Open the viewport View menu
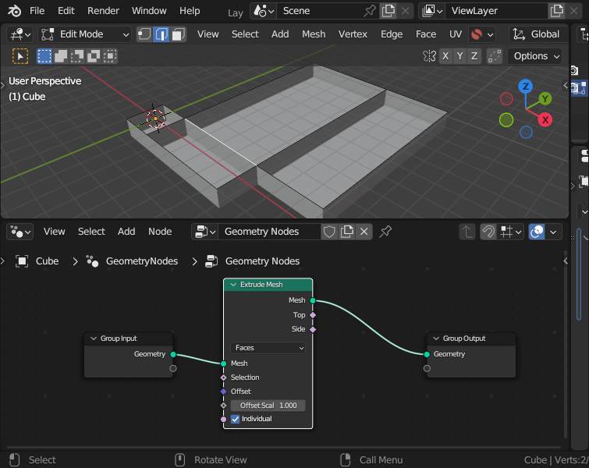 pos(208,34)
